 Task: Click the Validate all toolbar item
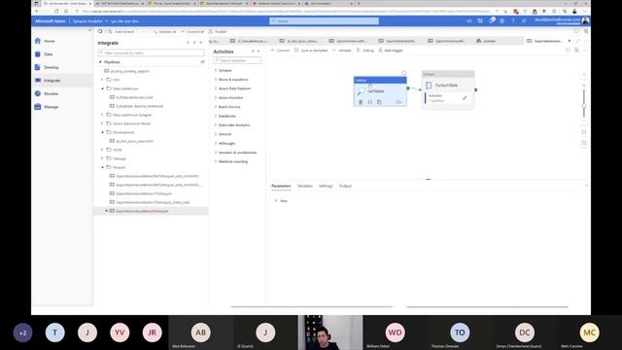[x=165, y=31]
